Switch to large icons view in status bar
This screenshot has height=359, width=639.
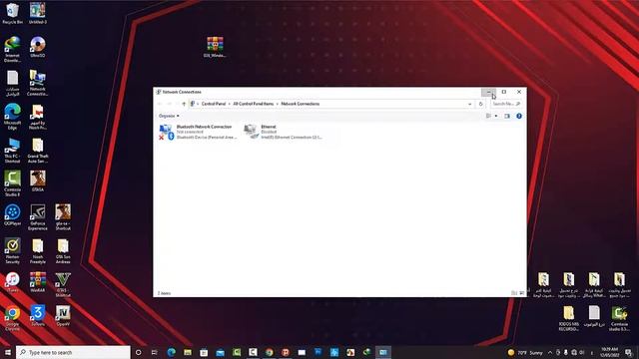point(521,293)
